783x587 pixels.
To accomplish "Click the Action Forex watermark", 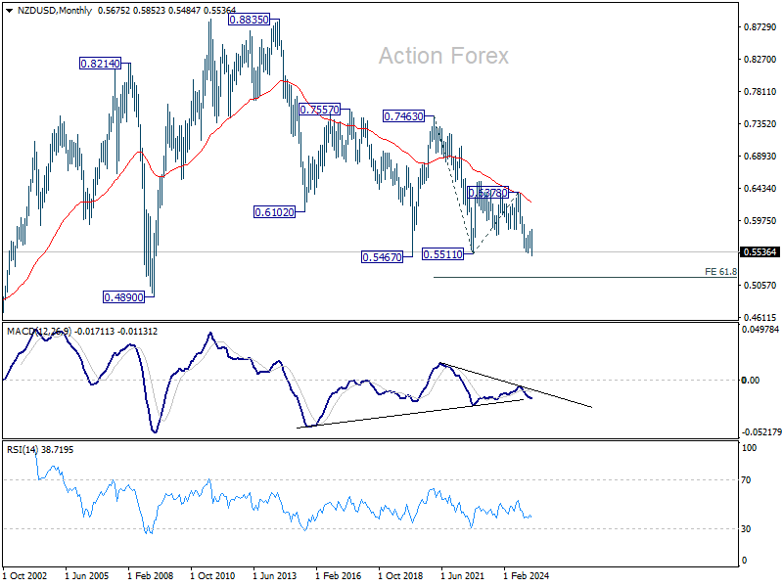I will 443,56.
